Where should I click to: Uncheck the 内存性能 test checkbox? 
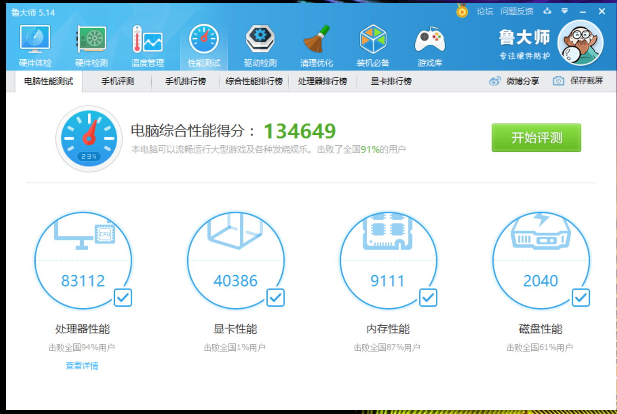(x=428, y=298)
